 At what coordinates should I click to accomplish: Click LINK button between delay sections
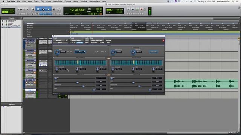click(108, 75)
